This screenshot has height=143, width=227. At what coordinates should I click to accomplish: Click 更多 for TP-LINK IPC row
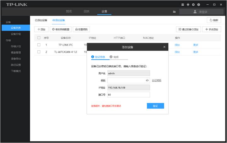(x=196, y=45)
